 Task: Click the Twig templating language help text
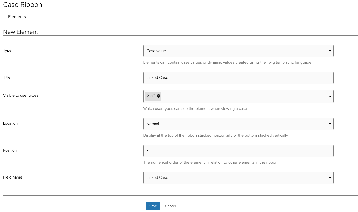click(x=227, y=62)
